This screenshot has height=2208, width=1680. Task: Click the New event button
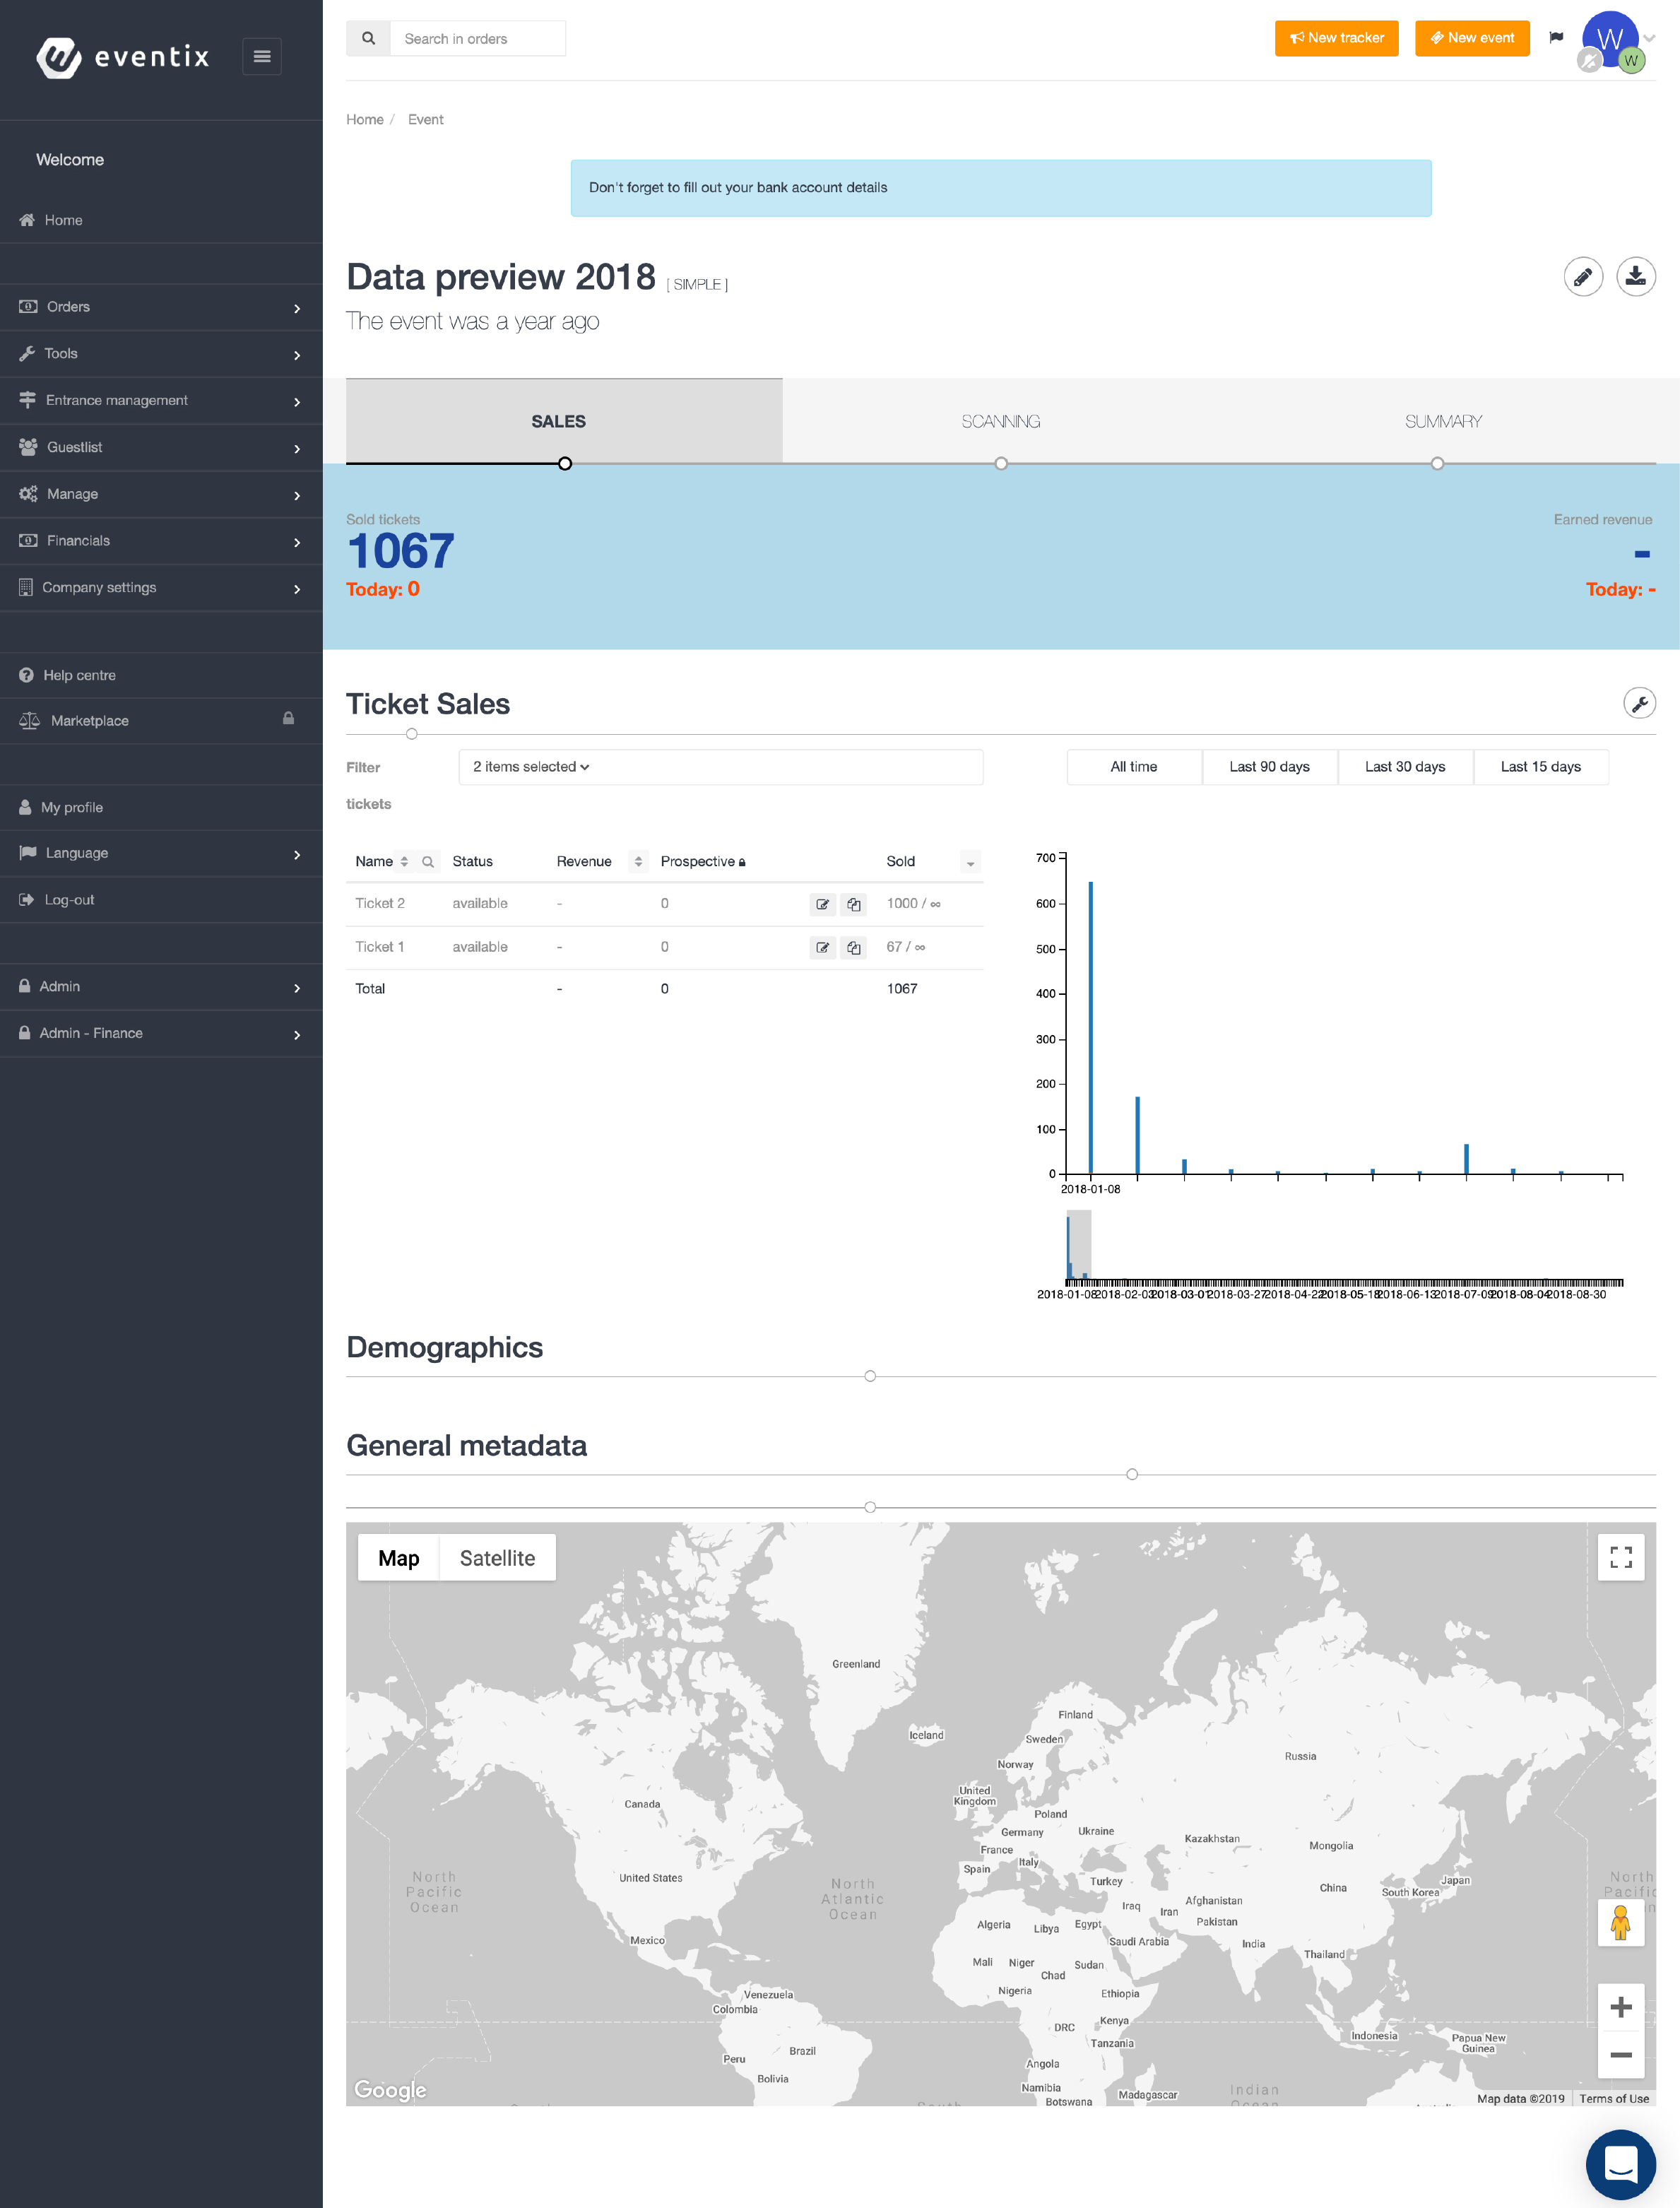1471,38
